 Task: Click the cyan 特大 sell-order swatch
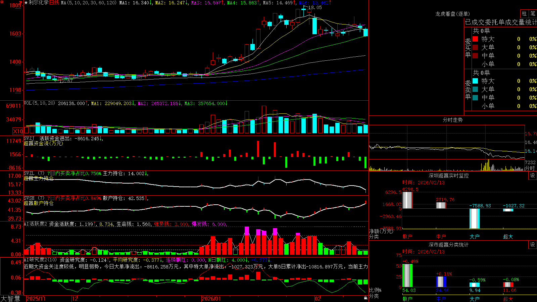[x=475, y=81]
